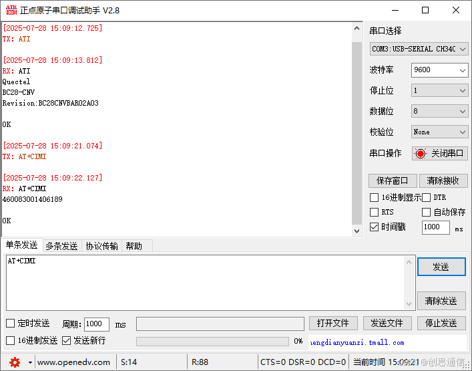
Task: Open the tmall.com scrolling link
Action: tap(357, 343)
